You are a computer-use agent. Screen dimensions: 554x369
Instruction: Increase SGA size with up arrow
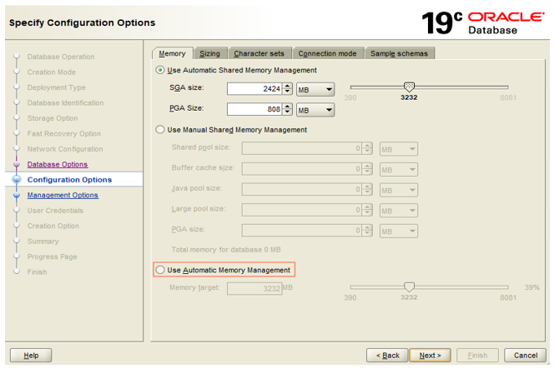tap(288, 86)
